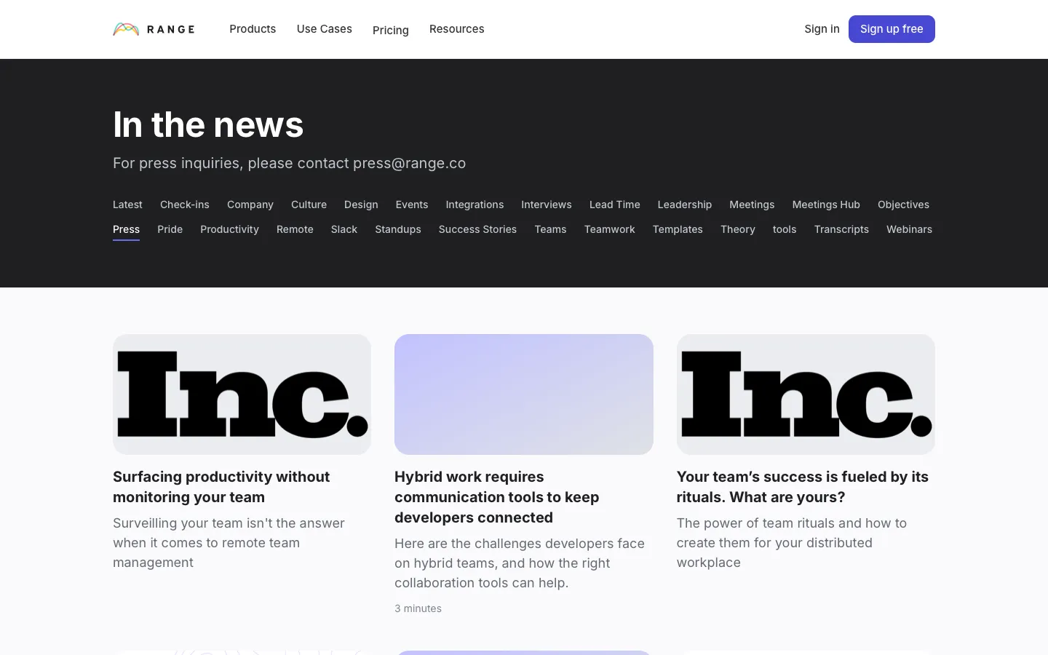Screen dimensions: 1048x655
Task: Open article 'Surfacing productivity without monitoring your team'
Action: [221, 487]
